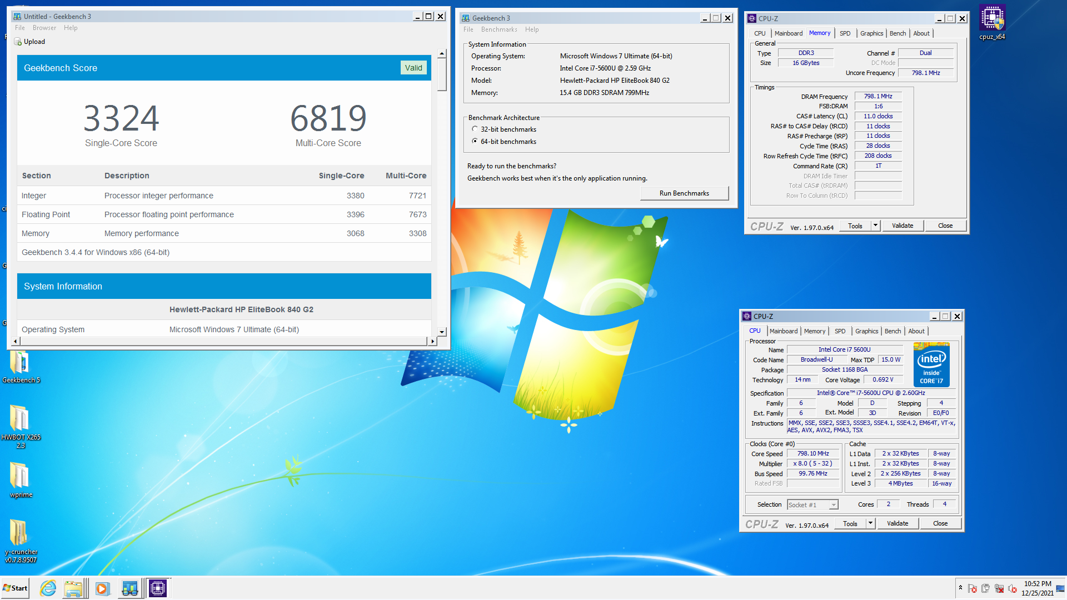1067x600 pixels.
Task: Switch to CPU tab in upper CPU-Z
Action: tap(760, 33)
